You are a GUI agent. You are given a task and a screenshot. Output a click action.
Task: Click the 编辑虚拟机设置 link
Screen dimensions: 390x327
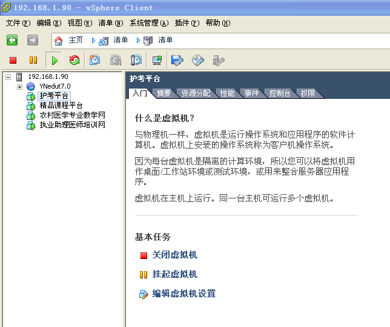(184, 294)
